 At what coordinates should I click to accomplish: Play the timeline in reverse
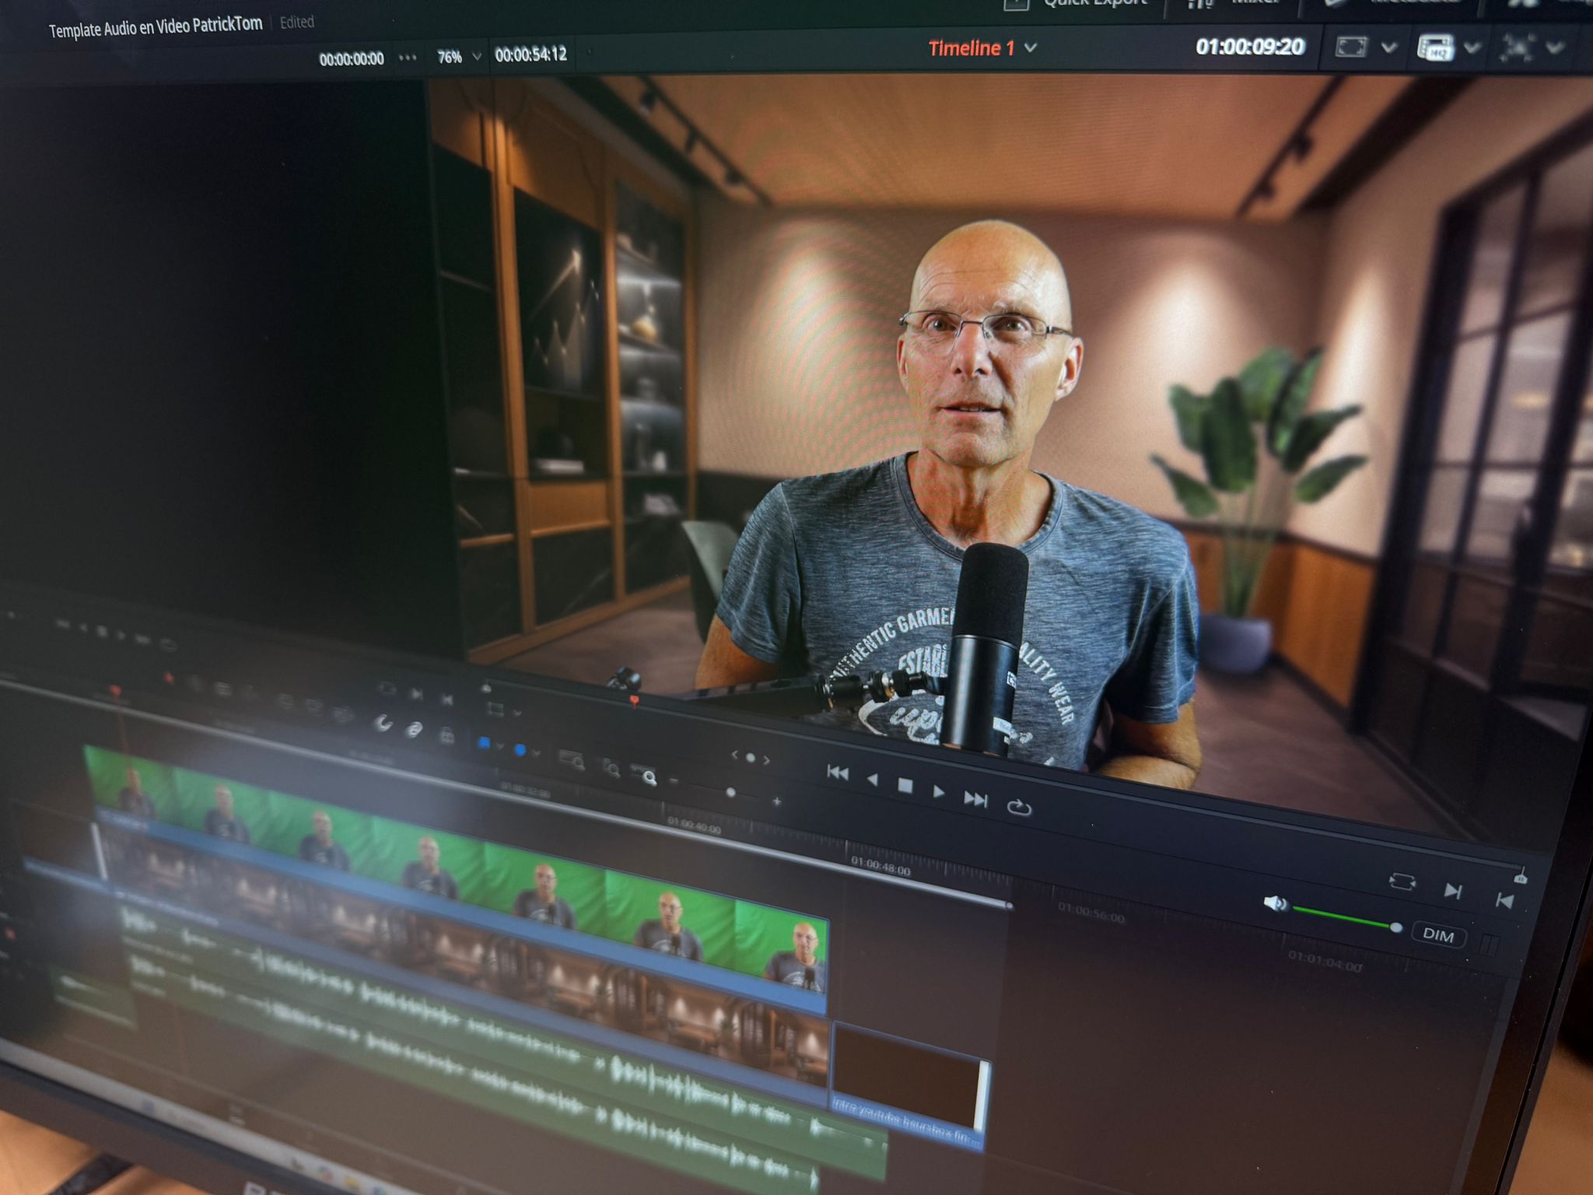[x=873, y=779]
